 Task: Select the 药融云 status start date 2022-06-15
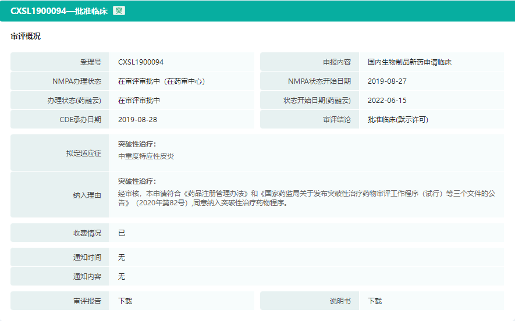tap(387, 101)
